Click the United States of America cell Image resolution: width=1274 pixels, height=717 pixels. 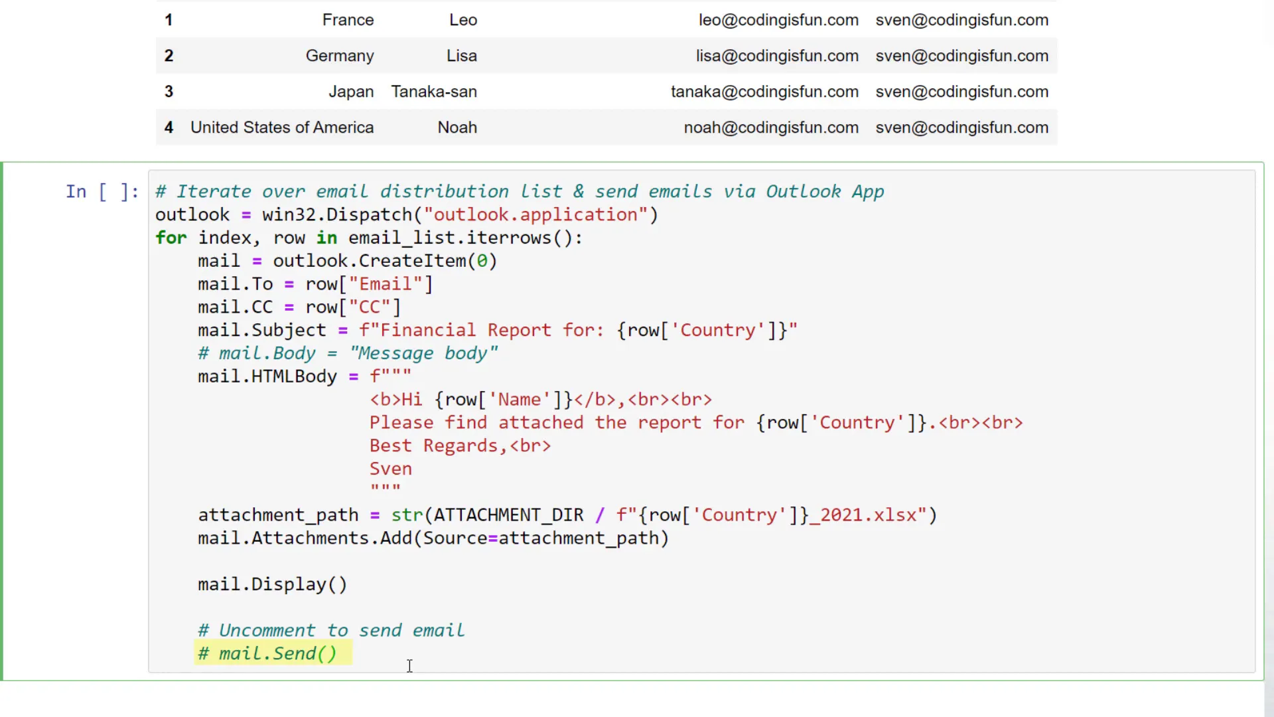tap(281, 127)
